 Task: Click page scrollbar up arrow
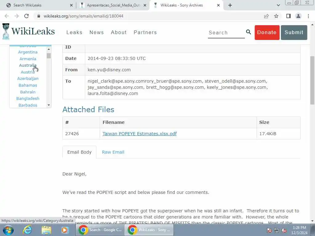tap(313, 25)
